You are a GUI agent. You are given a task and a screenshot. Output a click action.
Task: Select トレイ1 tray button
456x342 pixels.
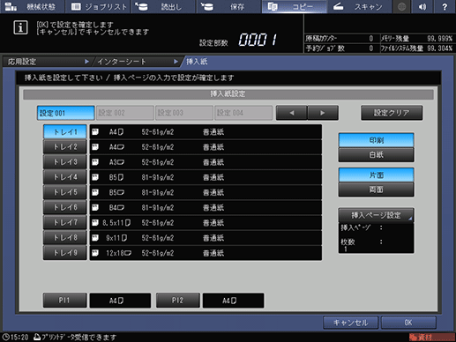(65, 131)
